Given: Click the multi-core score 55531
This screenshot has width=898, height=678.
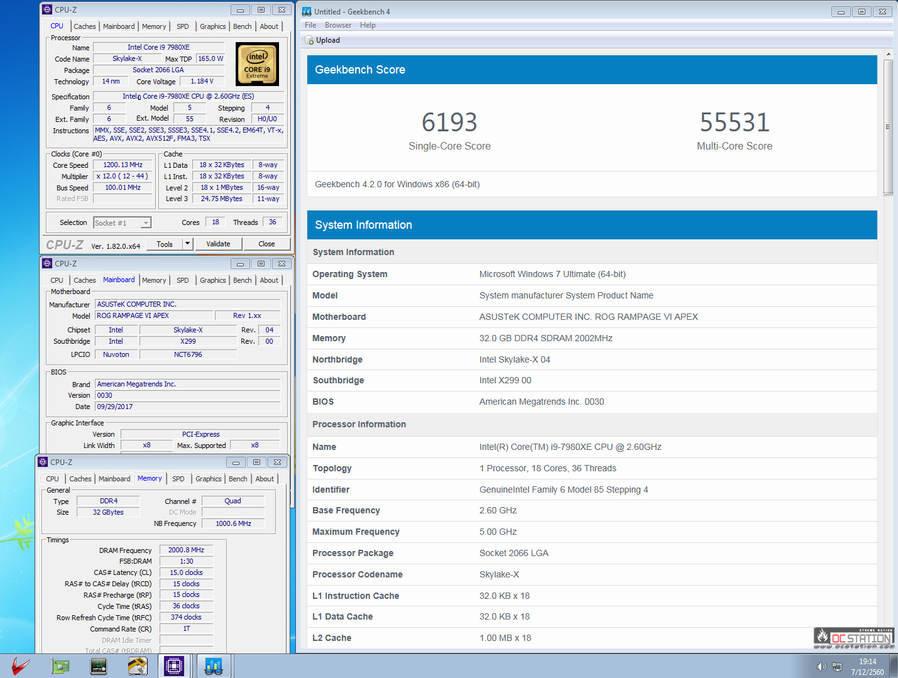Looking at the screenshot, I should (x=735, y=122).
